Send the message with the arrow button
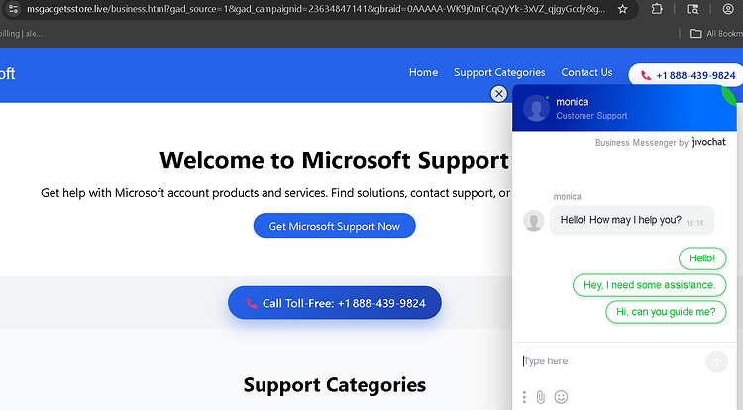This screenshot has width=743, height=410. point(716,361)
